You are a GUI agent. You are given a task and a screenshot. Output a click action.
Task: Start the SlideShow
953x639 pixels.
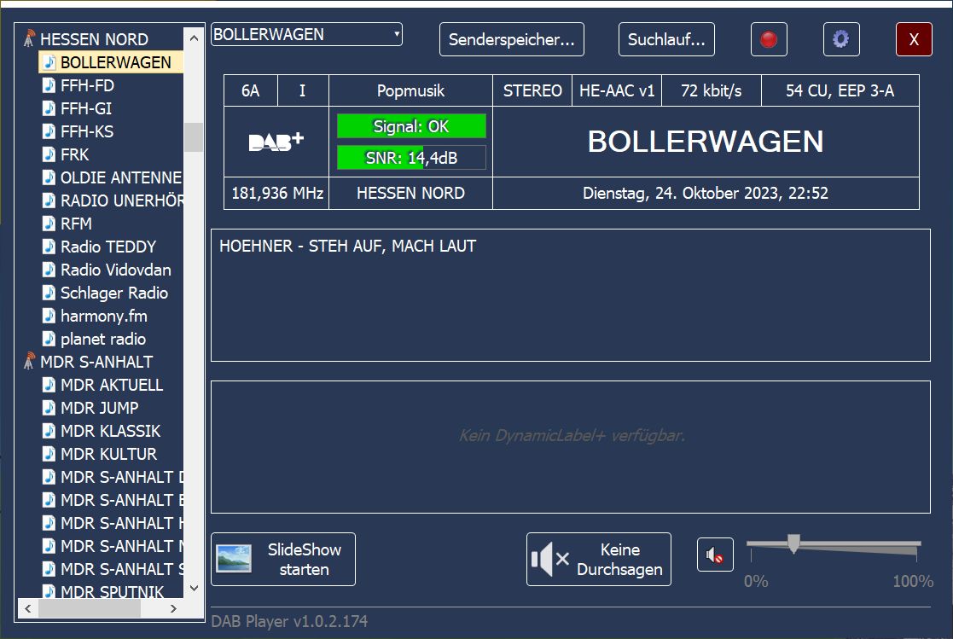coord(283,560)
